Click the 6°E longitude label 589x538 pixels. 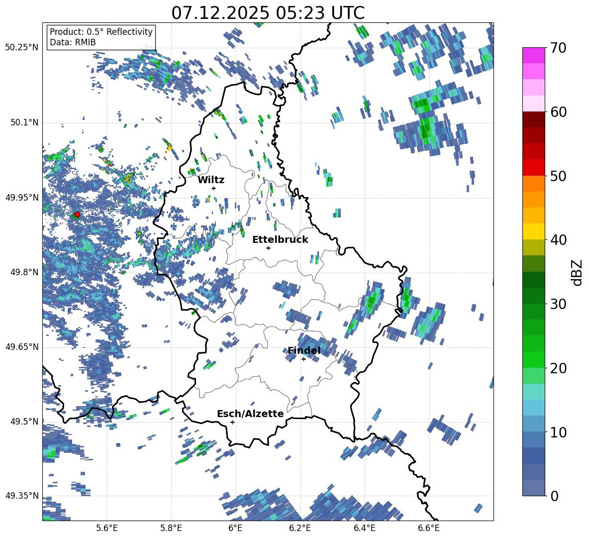click(235, 528)
